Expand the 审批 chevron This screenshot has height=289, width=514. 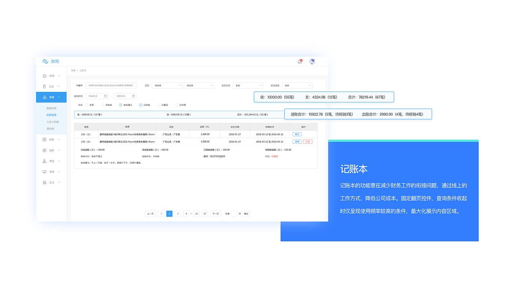click(59, 161)
